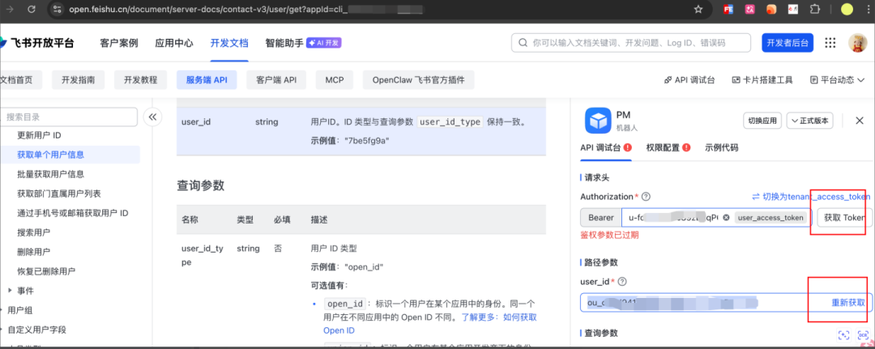Switch to 示例代码 panel tab
Viewport: 875px width, 349px height.
(x=722, y=147)
